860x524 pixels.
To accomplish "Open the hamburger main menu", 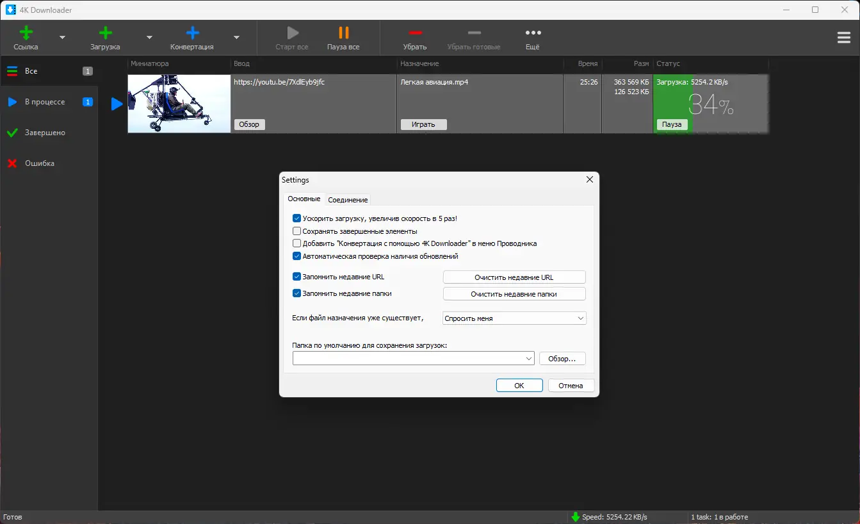I will [844, 38].
